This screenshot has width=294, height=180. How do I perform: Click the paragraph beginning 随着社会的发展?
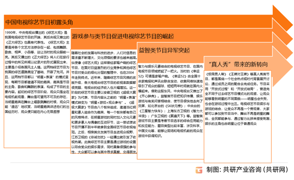(x=103, y=103)
